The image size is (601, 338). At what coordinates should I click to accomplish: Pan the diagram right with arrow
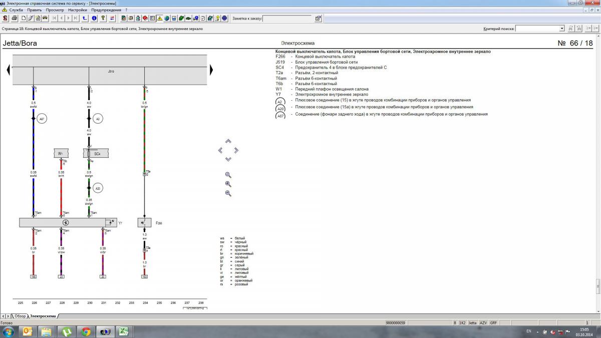coord(236,150)
